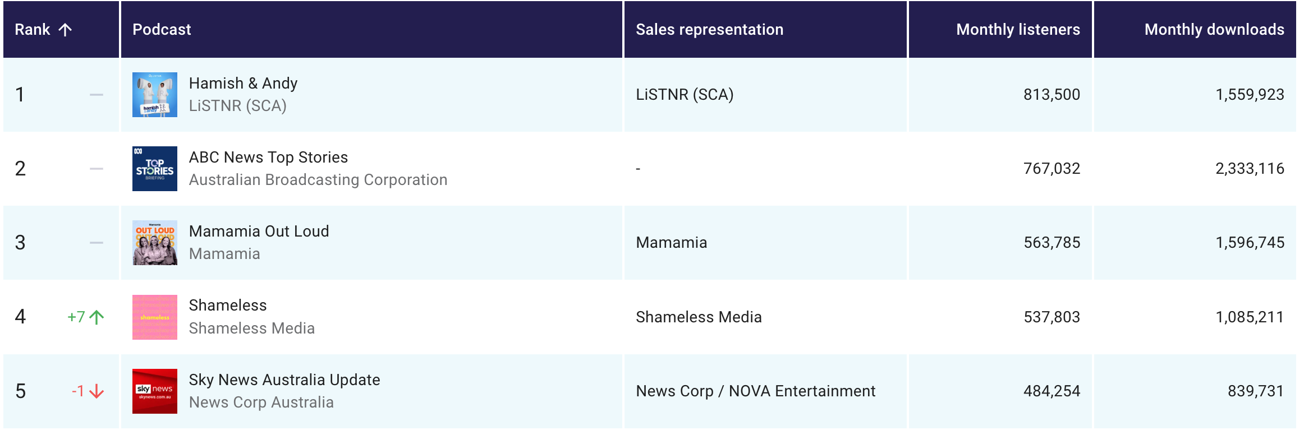Open the Mamamia Out Loud title link
1304x435 pixels.
(x=259, y=232)
